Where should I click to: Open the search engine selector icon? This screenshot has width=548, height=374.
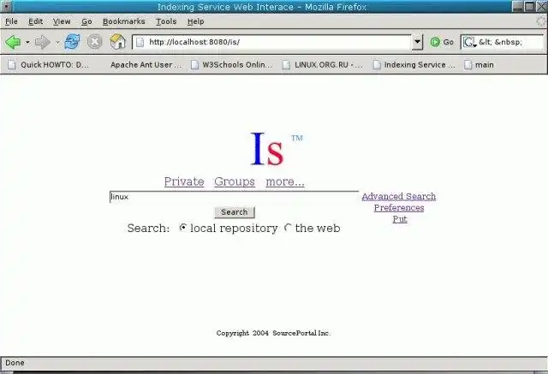tap(469, 42)
